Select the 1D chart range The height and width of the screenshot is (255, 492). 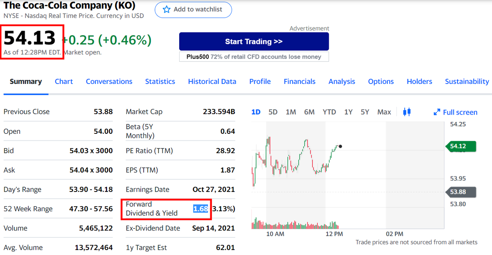(x=256, y=112)
